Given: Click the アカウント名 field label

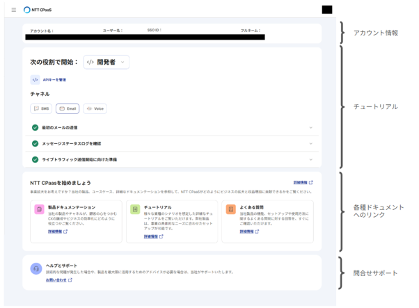Looking at the screenshot, I should point(42,31).
